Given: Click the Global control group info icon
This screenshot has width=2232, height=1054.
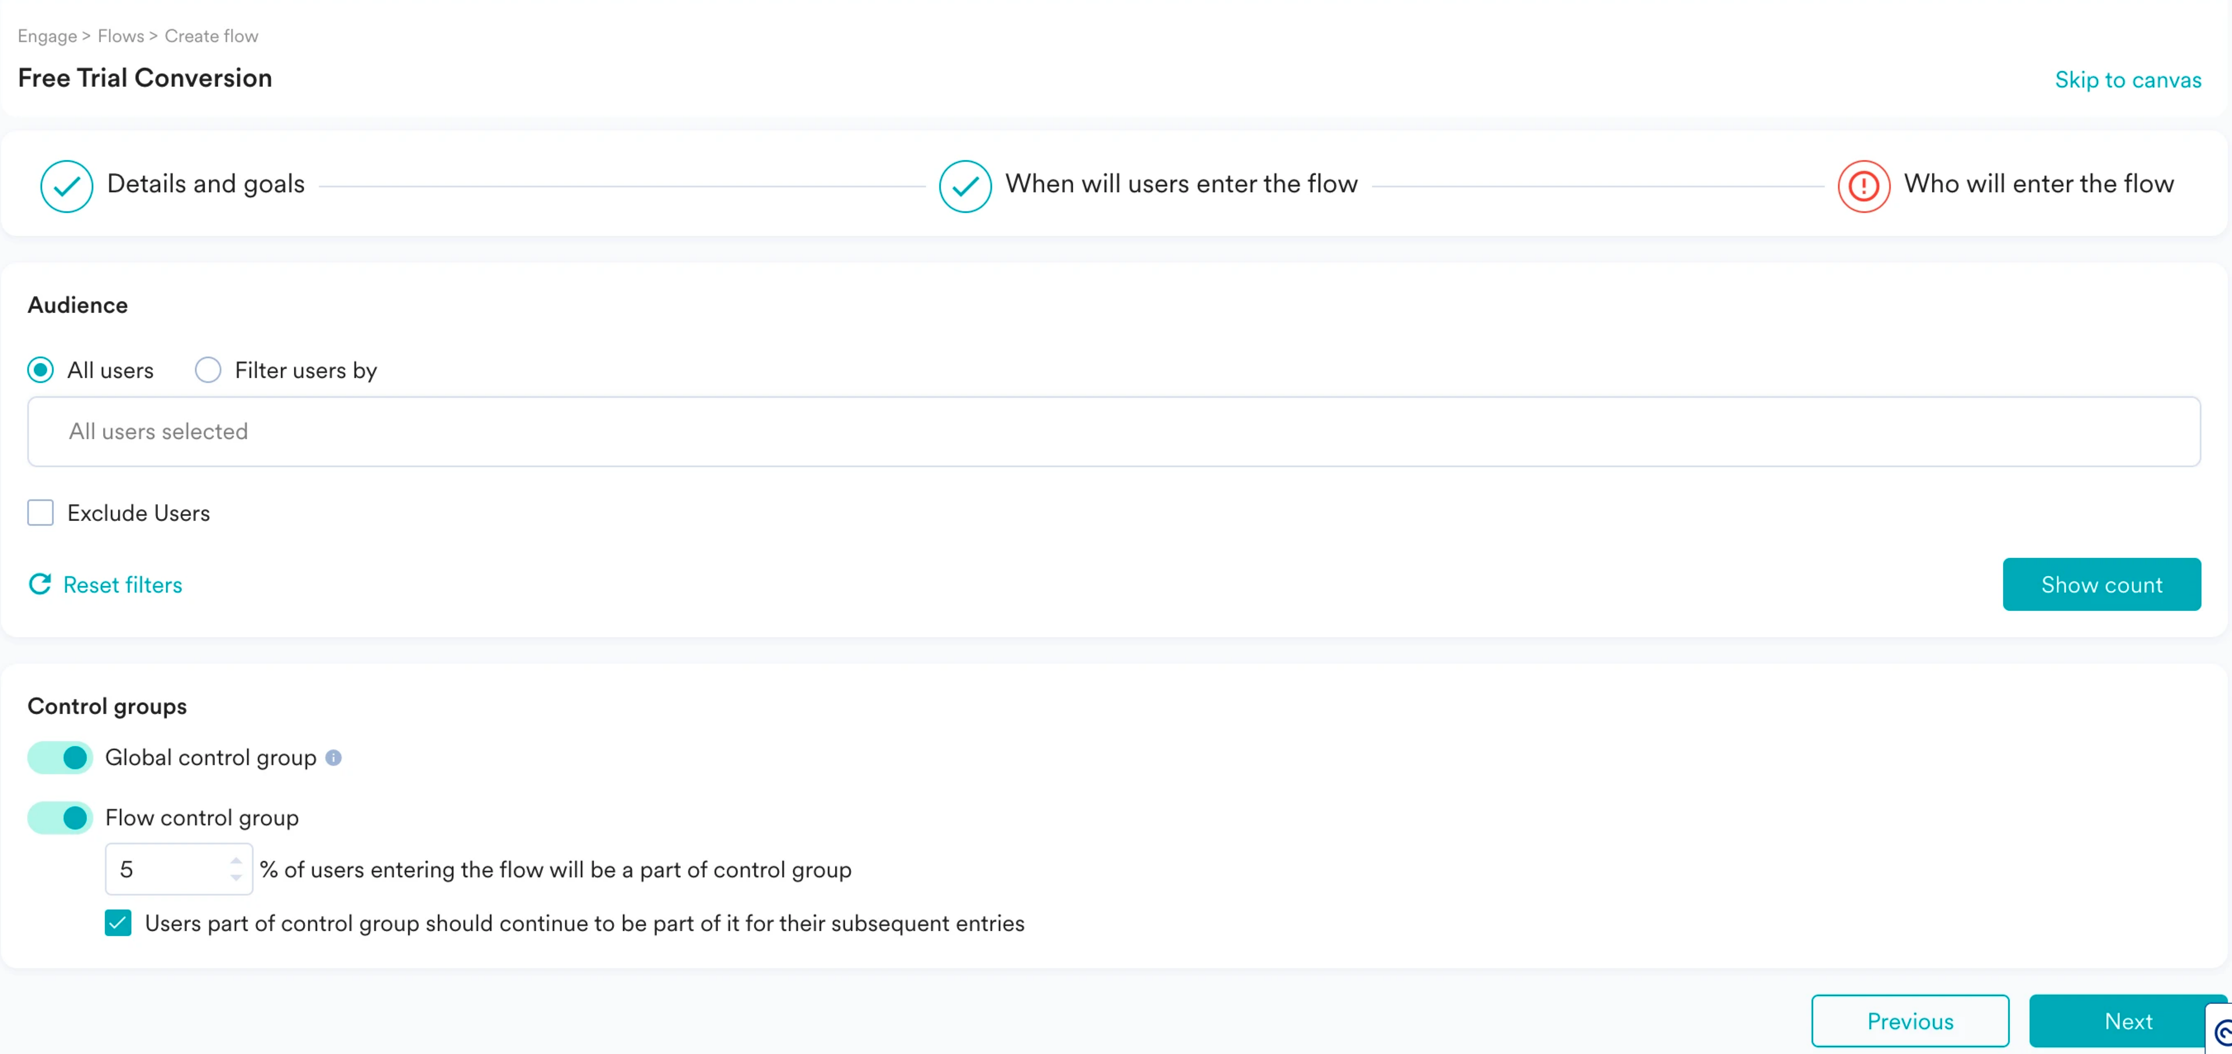Looking at the screenshot, I should [334, 758].
